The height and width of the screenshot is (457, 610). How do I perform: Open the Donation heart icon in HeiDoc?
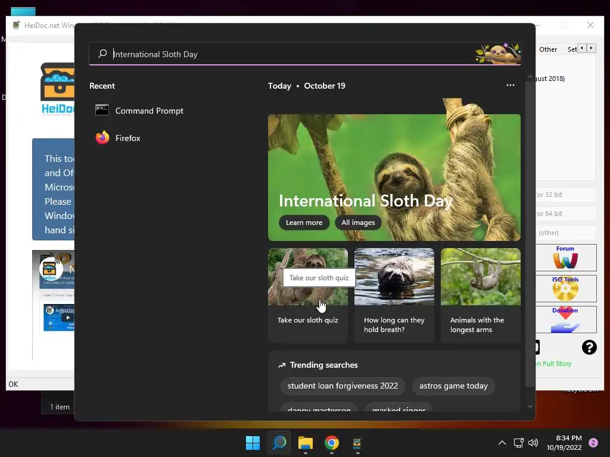[x=566, y=320]
